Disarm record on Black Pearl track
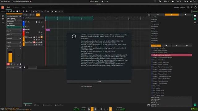The image size is (198, 111). tap(34, 42)
